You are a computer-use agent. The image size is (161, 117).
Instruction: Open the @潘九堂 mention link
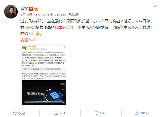(28, 40)
